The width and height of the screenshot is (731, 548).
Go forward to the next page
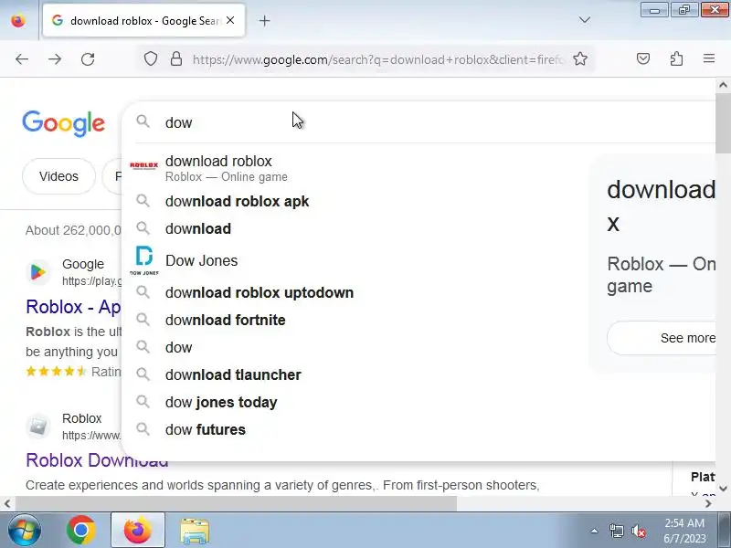(55, 59)
